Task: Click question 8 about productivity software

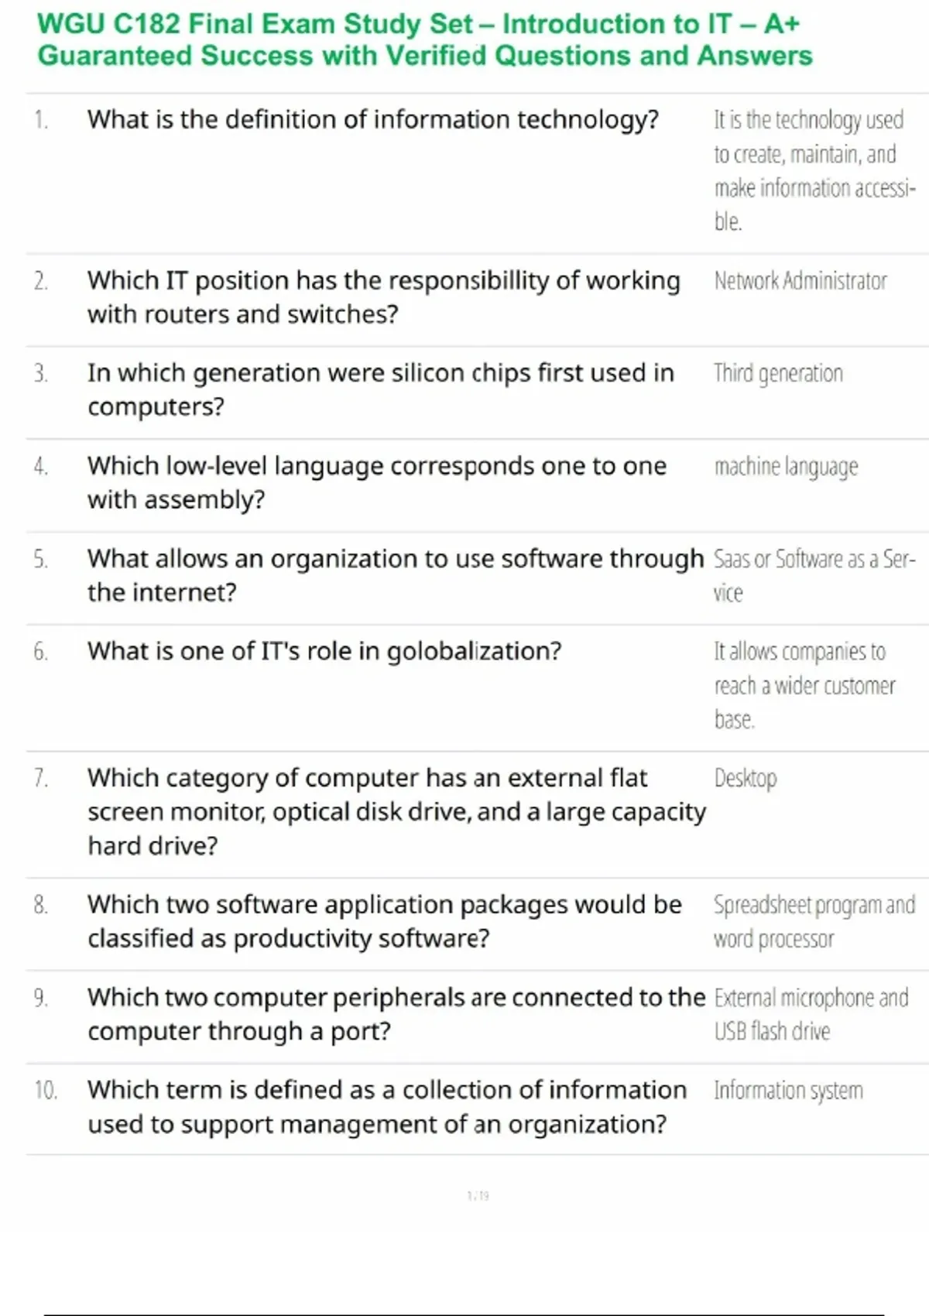Action: point(384,921)
